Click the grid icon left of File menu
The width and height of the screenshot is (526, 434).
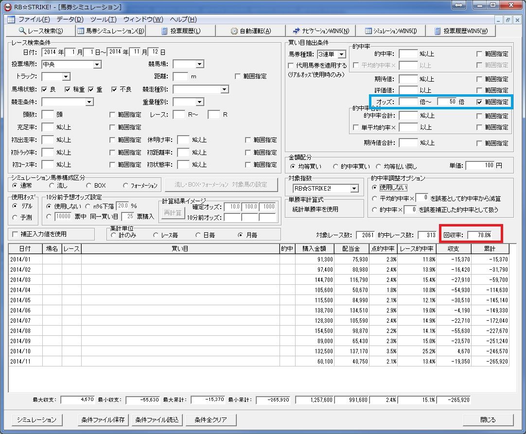click(11, 19)
